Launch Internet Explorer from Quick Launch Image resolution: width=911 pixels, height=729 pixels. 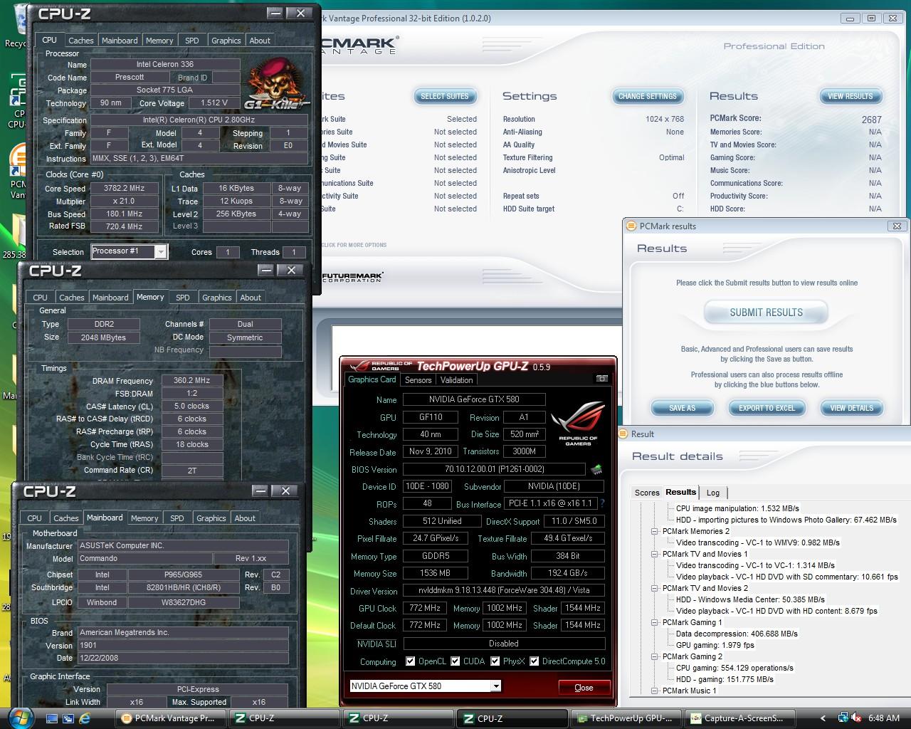click(85, 718)
